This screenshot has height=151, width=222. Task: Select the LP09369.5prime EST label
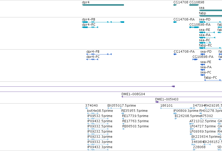pyautogui.click(x=203, y=132)
